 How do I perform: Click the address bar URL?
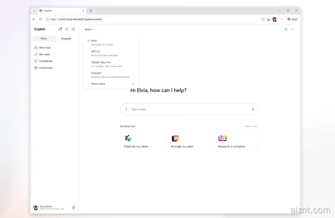[76, 19]
